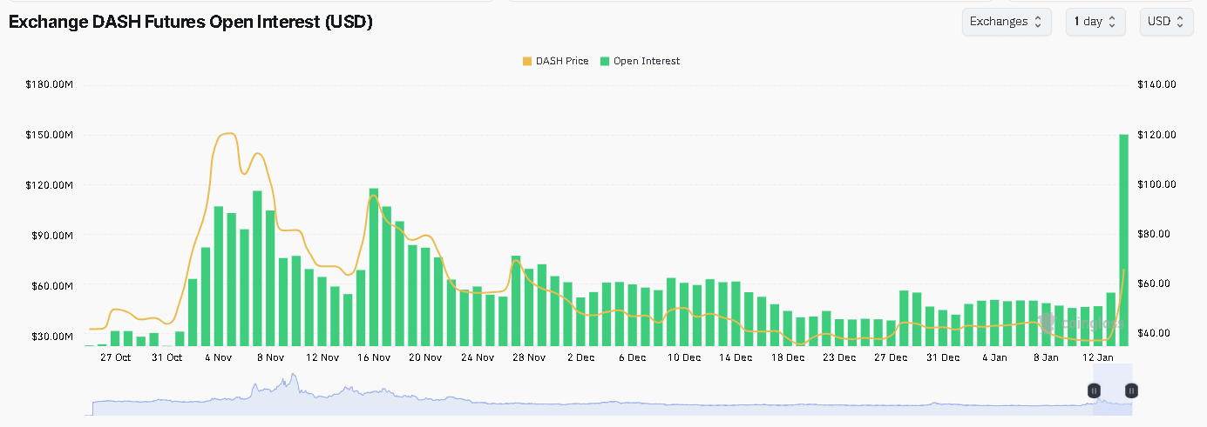Open the USD currency dropdown

pyautogui.click(x=1166, y=22)
